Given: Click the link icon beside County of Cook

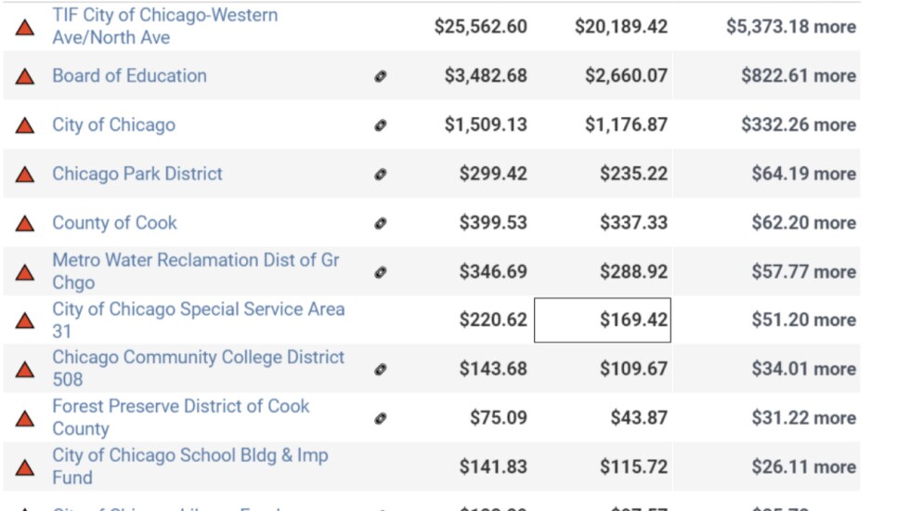Looking at the screenshot, I should click(x=380, y=223).
